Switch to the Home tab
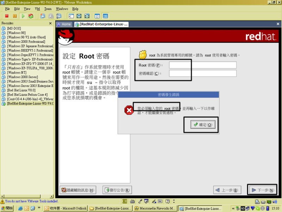282x212 pixels. pos(64,24)
